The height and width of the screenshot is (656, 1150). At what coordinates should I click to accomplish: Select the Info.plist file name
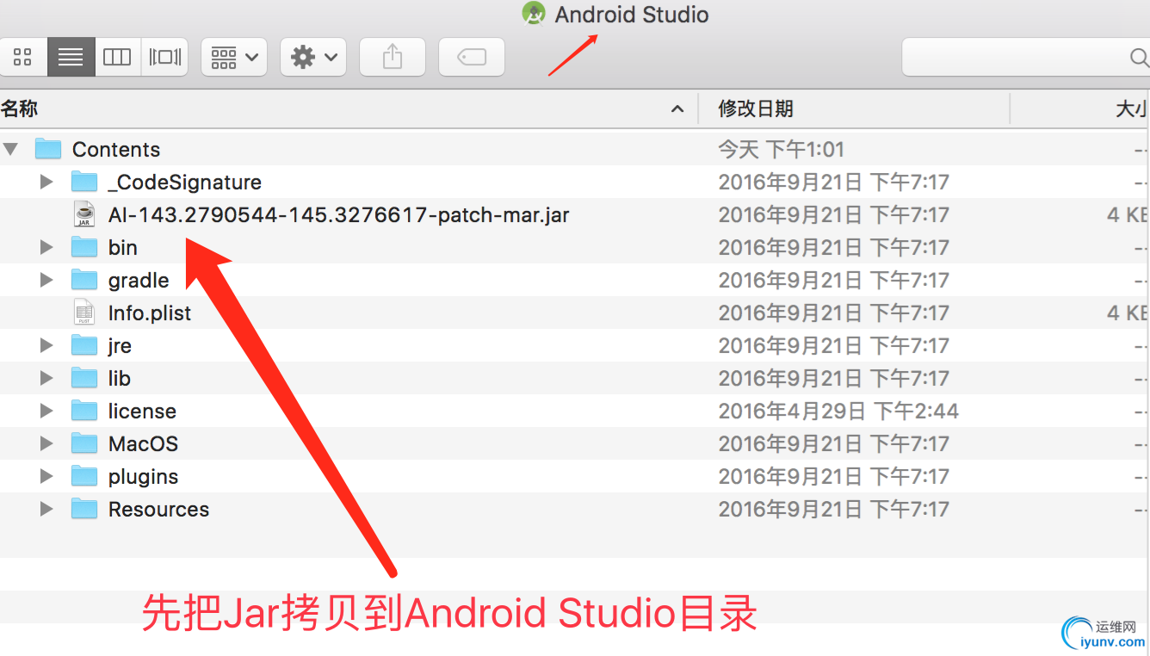150,313
